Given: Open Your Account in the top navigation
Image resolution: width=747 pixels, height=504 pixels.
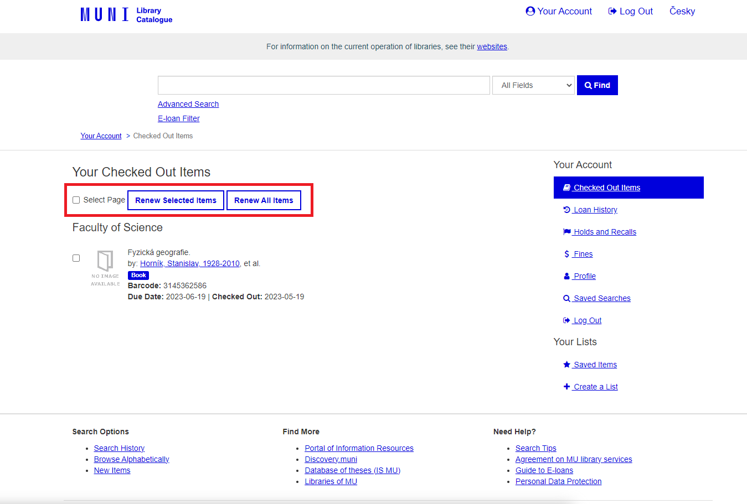Looking at the screenshot, I should pos(559,11).
